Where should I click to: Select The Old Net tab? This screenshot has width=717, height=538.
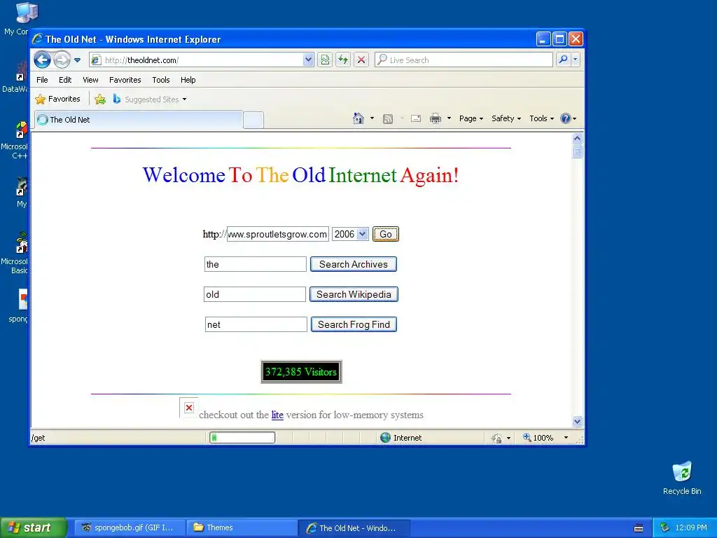[x=138, y=120]
